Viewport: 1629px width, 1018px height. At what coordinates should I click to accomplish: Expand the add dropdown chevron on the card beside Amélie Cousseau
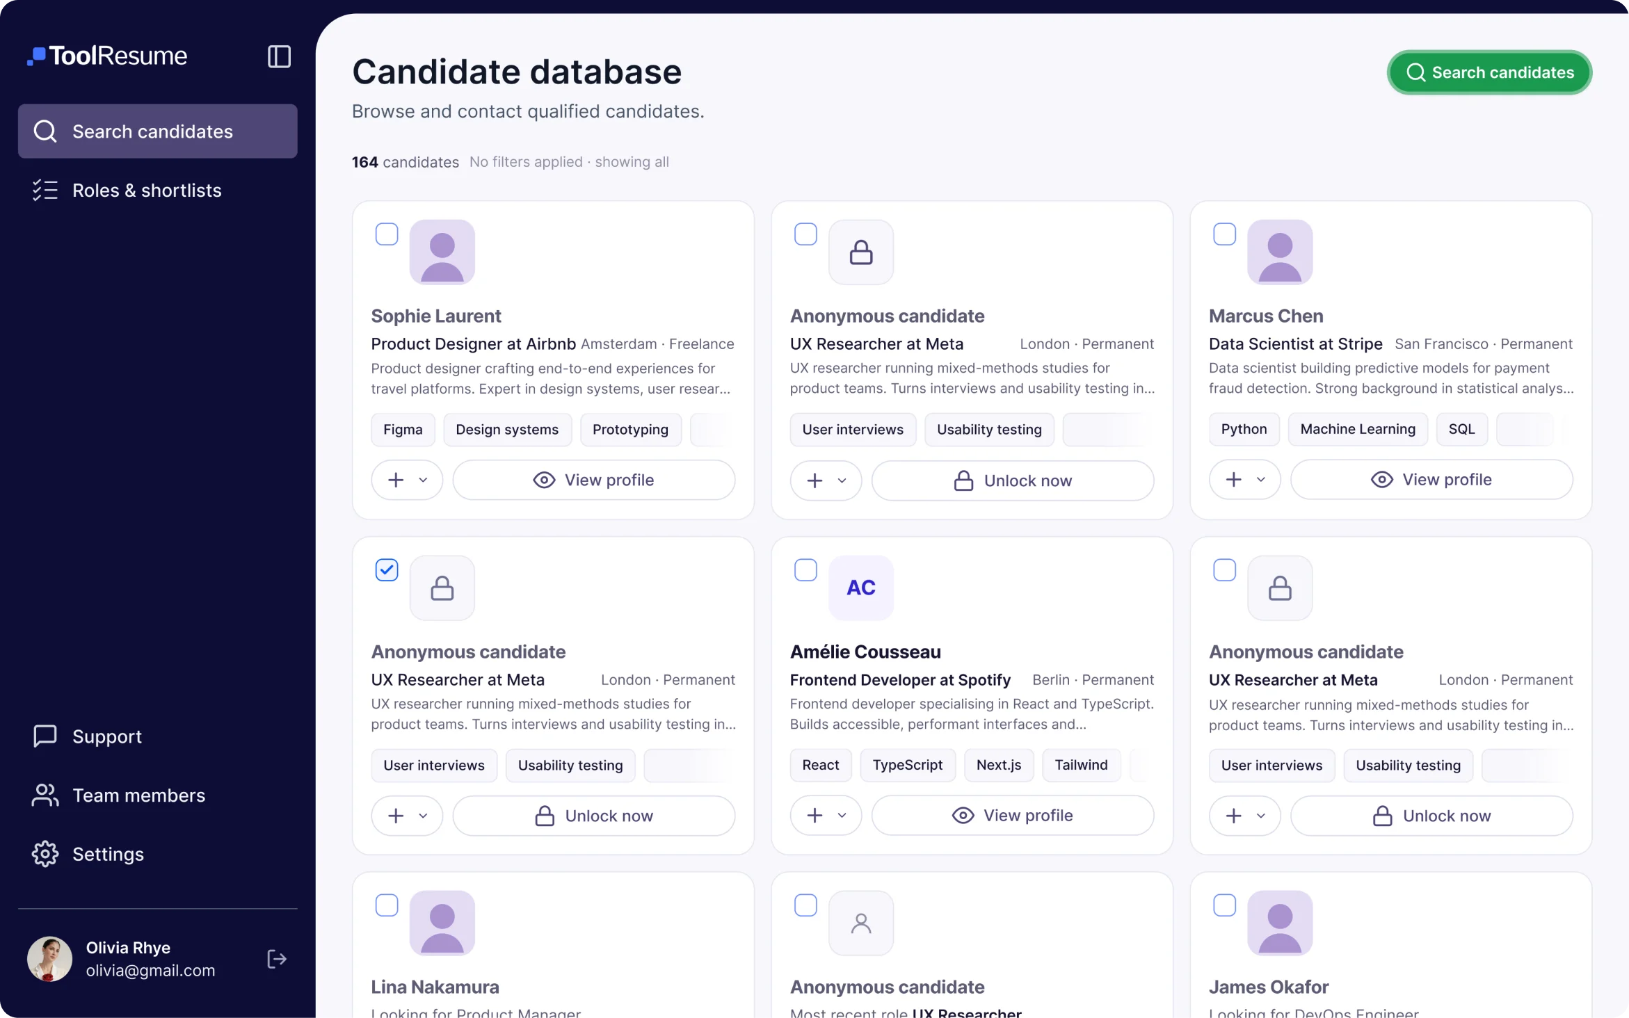coord(1260,816)
